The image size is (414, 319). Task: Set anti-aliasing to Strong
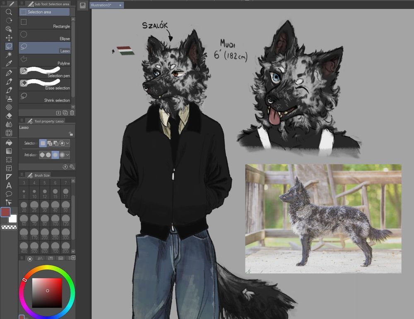[x=62, y=155]
